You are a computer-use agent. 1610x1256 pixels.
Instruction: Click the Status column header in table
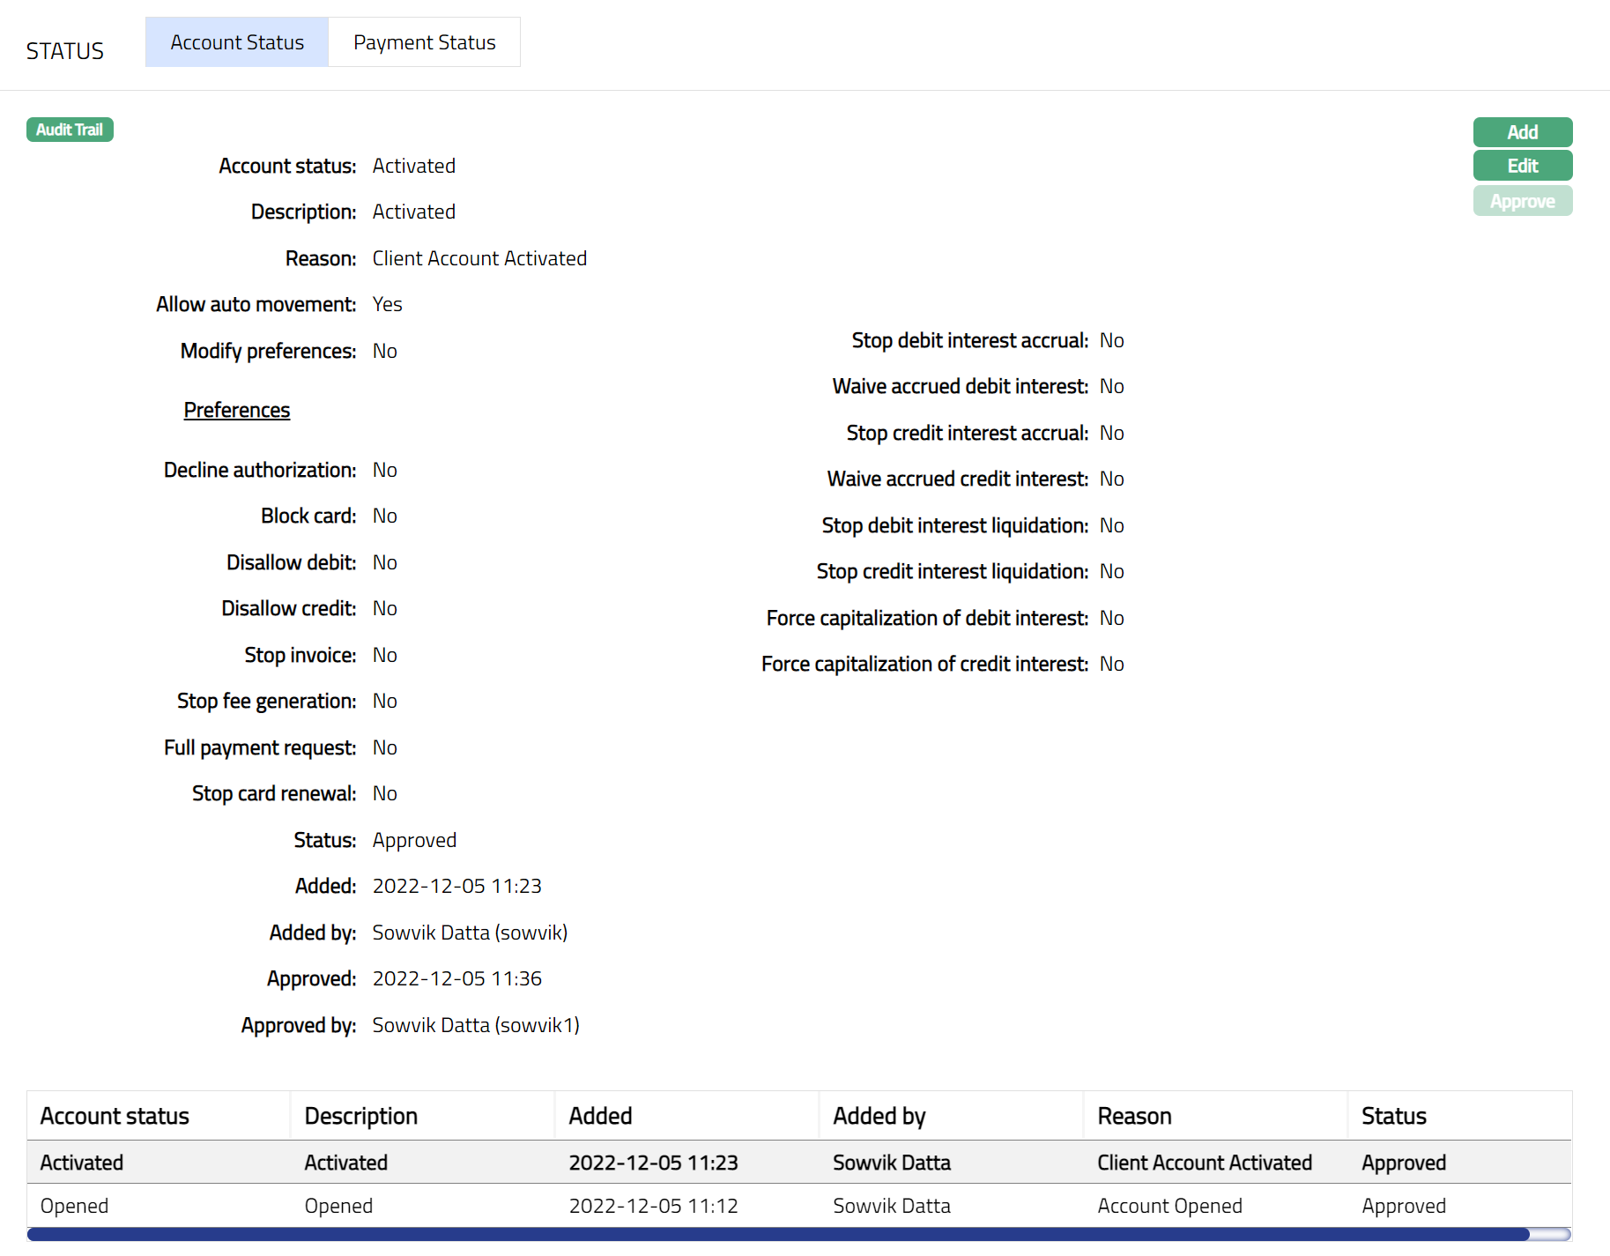point(1393,1116)
